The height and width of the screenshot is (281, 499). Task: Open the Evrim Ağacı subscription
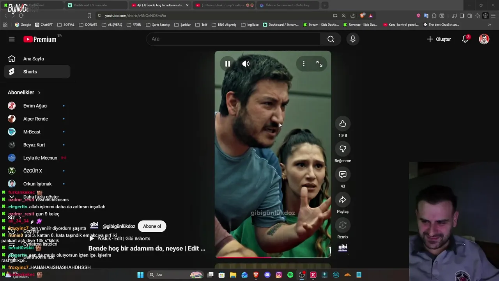pyautogui.click(x=37, y=106)
